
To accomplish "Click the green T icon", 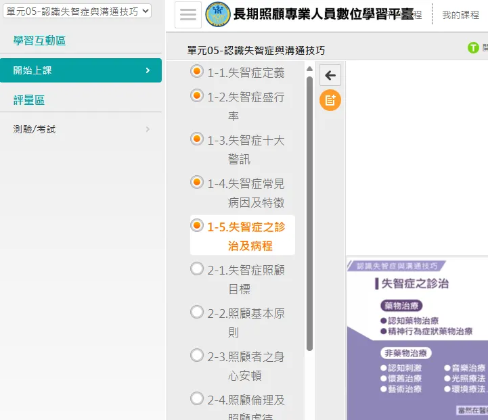I will click(x=473, y=48).
